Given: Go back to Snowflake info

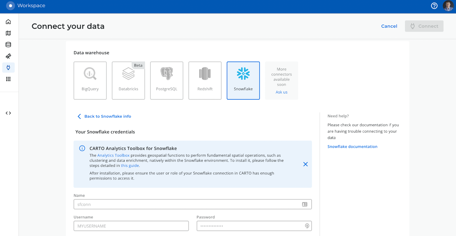Looking at the screenshot, I should 104,116.
